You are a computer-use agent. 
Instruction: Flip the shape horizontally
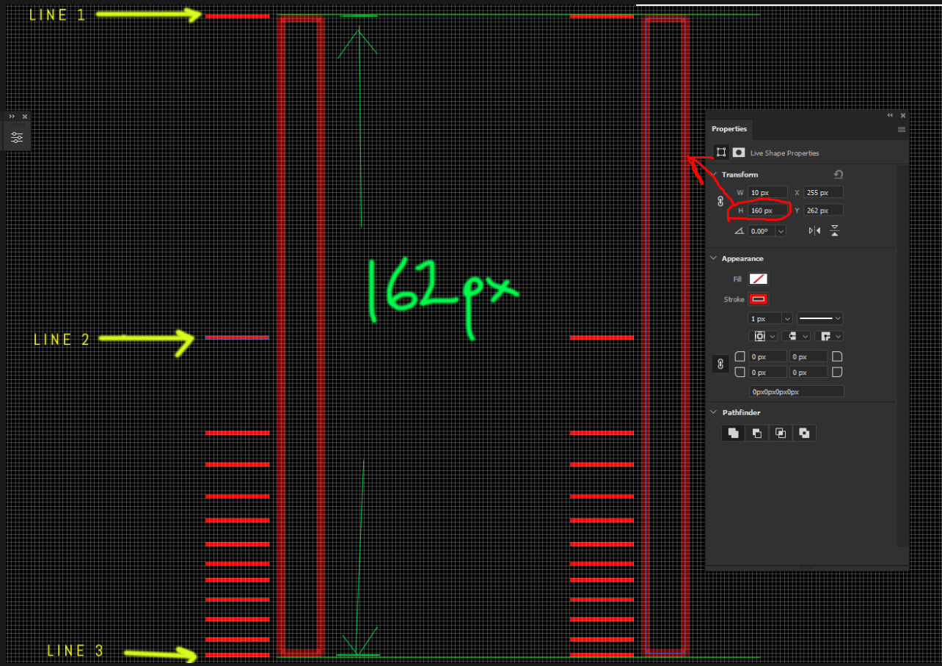pos(814,230)
